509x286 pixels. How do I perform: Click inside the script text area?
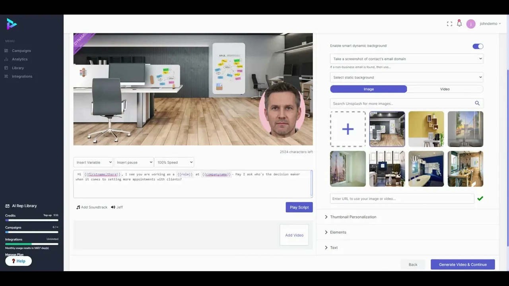tap(193, 184)
